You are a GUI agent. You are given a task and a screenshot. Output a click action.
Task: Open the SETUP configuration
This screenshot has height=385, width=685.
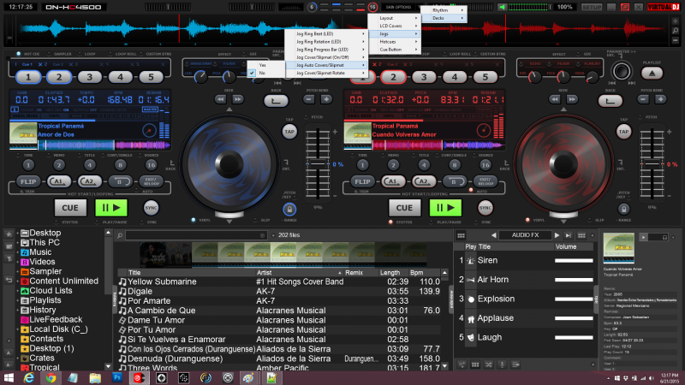(x=592, y=7)
